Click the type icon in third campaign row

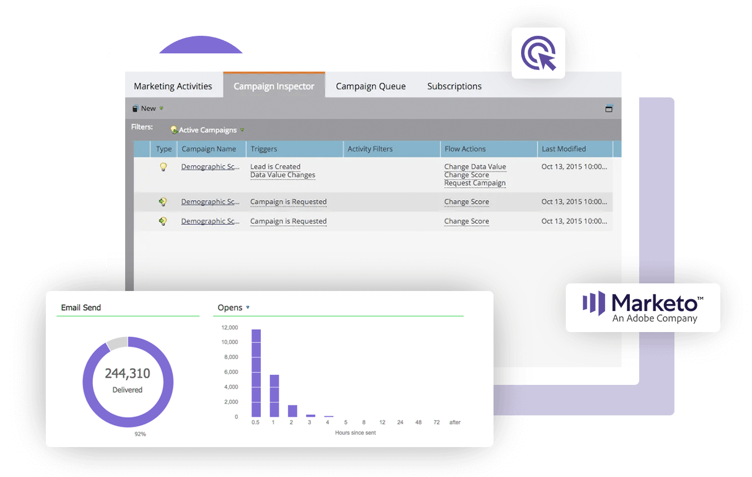pos(163,221)
